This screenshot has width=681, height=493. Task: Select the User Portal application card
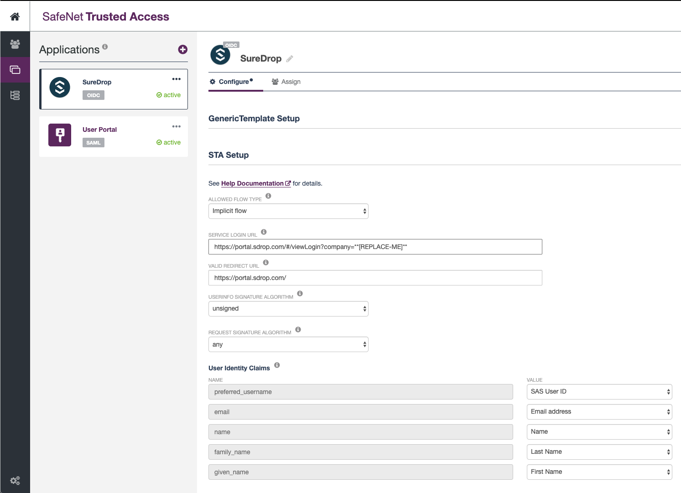114,136
